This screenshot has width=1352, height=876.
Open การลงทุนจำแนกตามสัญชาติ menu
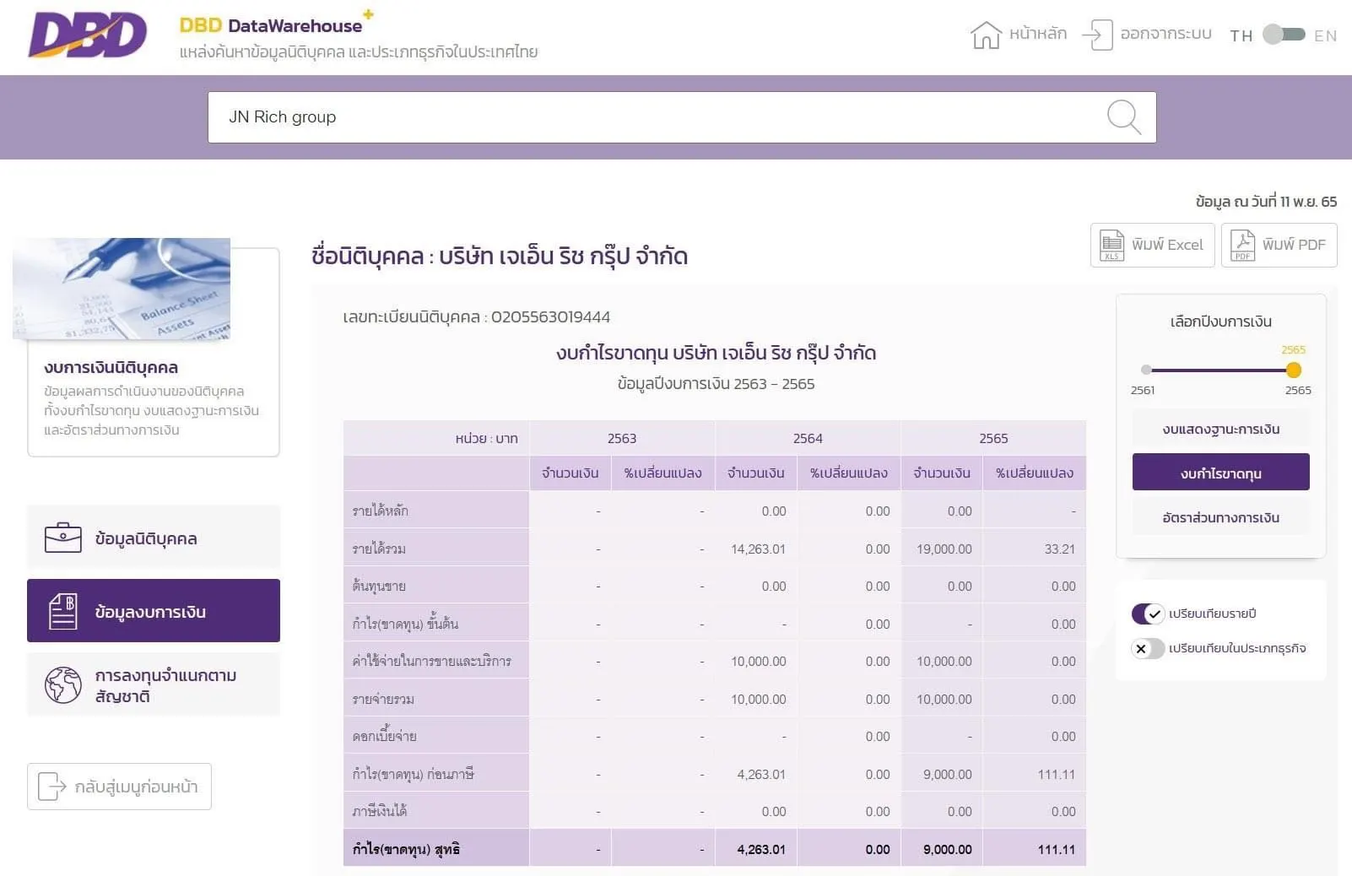(154, 684)
